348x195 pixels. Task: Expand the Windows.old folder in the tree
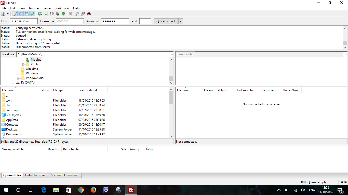click(x=18, y=78)
